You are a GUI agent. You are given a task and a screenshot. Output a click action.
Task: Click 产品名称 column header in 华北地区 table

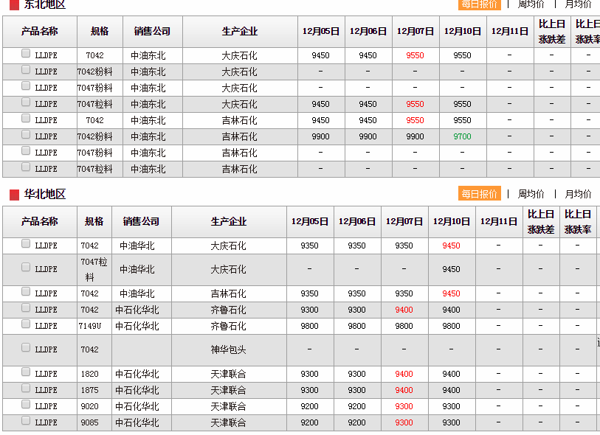pos(39,221)
